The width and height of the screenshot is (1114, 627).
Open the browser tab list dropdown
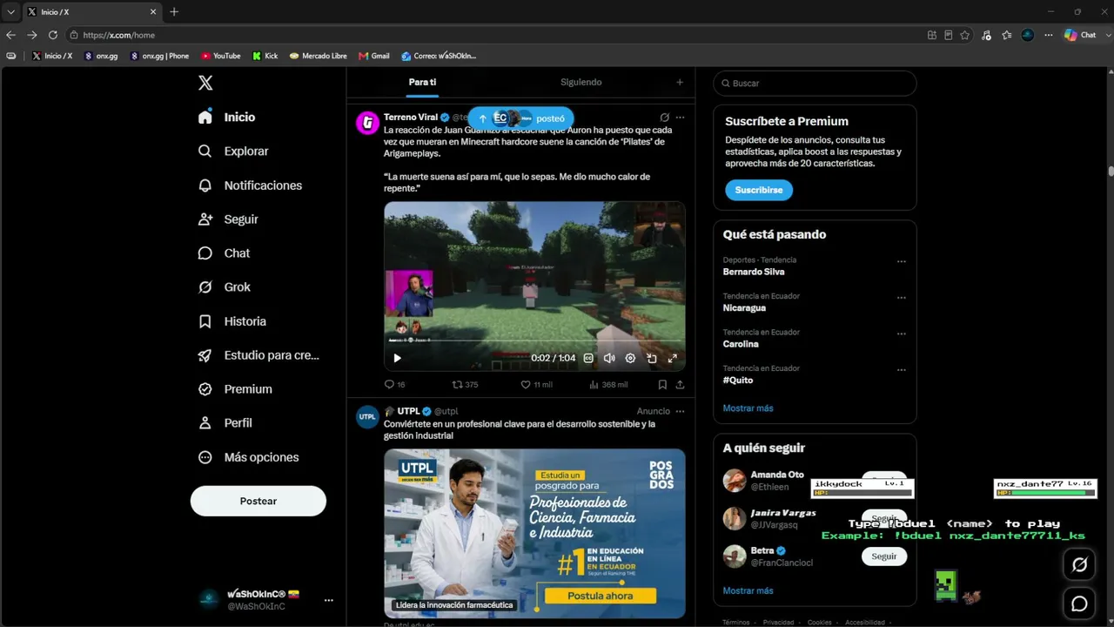[x=10, y=12]
